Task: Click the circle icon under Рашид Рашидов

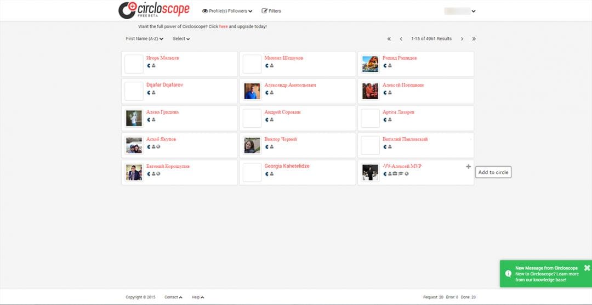Action: pyautogui.click(x=385, y=65)
